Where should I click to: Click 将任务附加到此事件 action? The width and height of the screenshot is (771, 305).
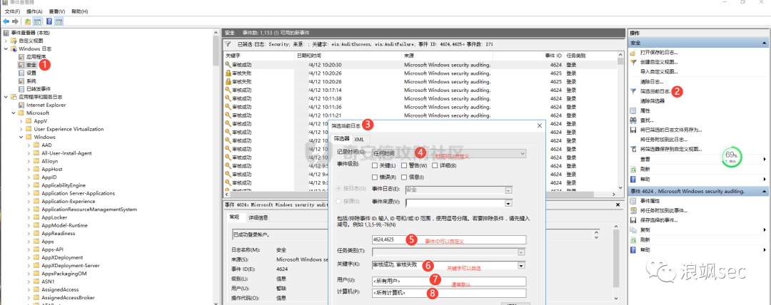point(663,211)
